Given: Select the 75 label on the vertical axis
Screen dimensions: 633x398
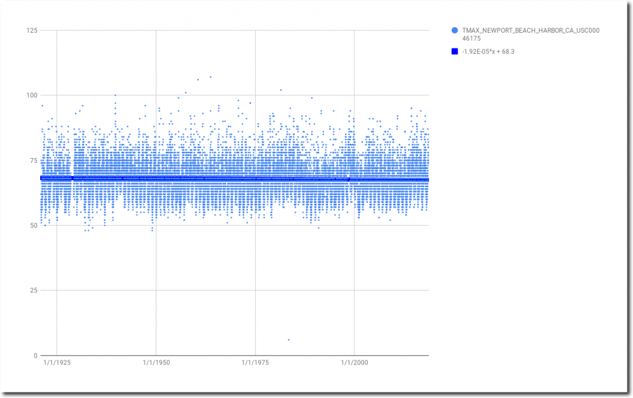Looking at the screenshot, I should pos(33,160).
